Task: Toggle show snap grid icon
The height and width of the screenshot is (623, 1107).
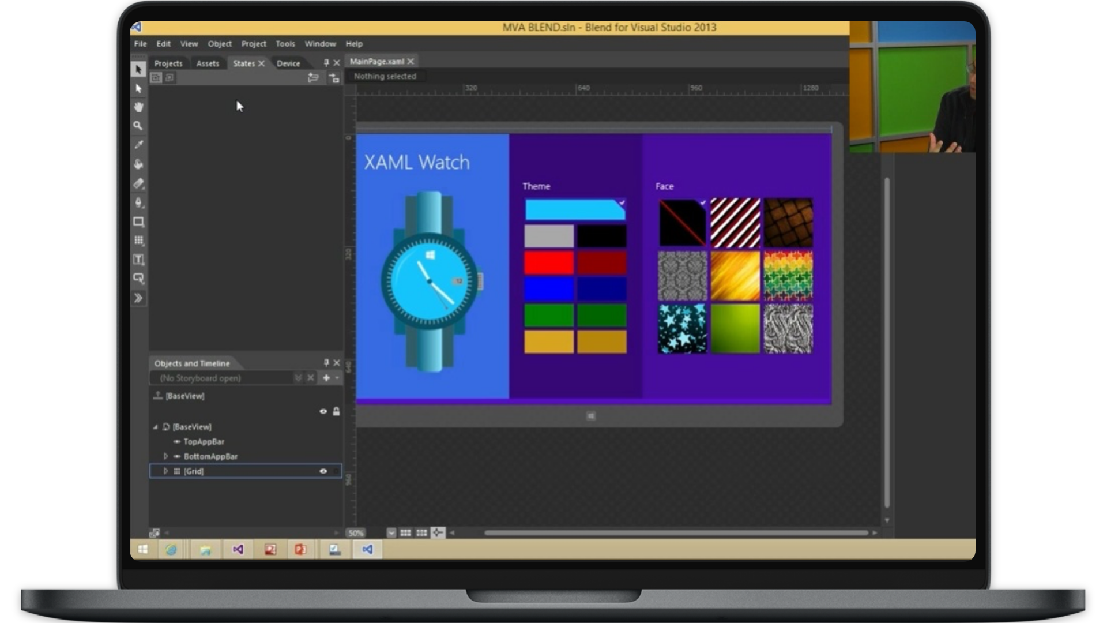Action: pos(405,533)
